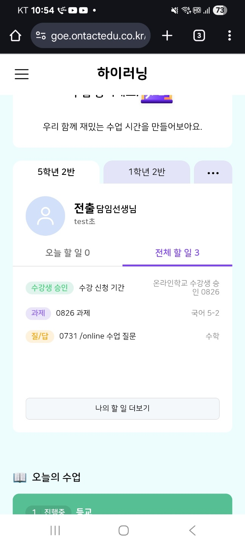Viewport: 245px width, 545px height.
Task: Open the 0731 /online 수업 질문 item
Action: 98,336
